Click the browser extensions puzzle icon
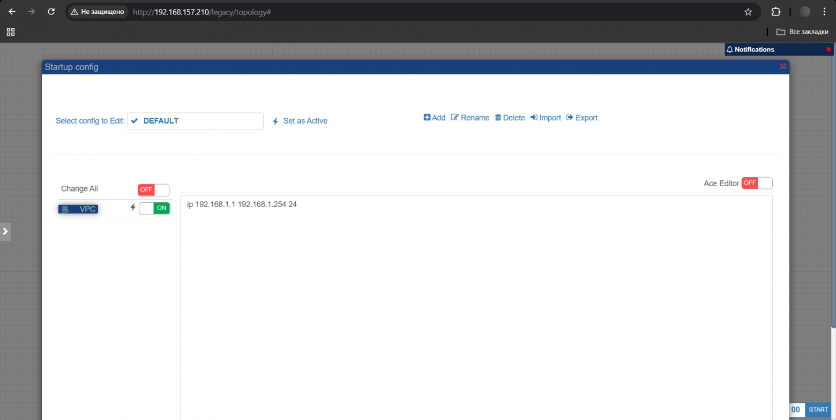This screenshot has height=420, width=836. [x=775, y=11]
